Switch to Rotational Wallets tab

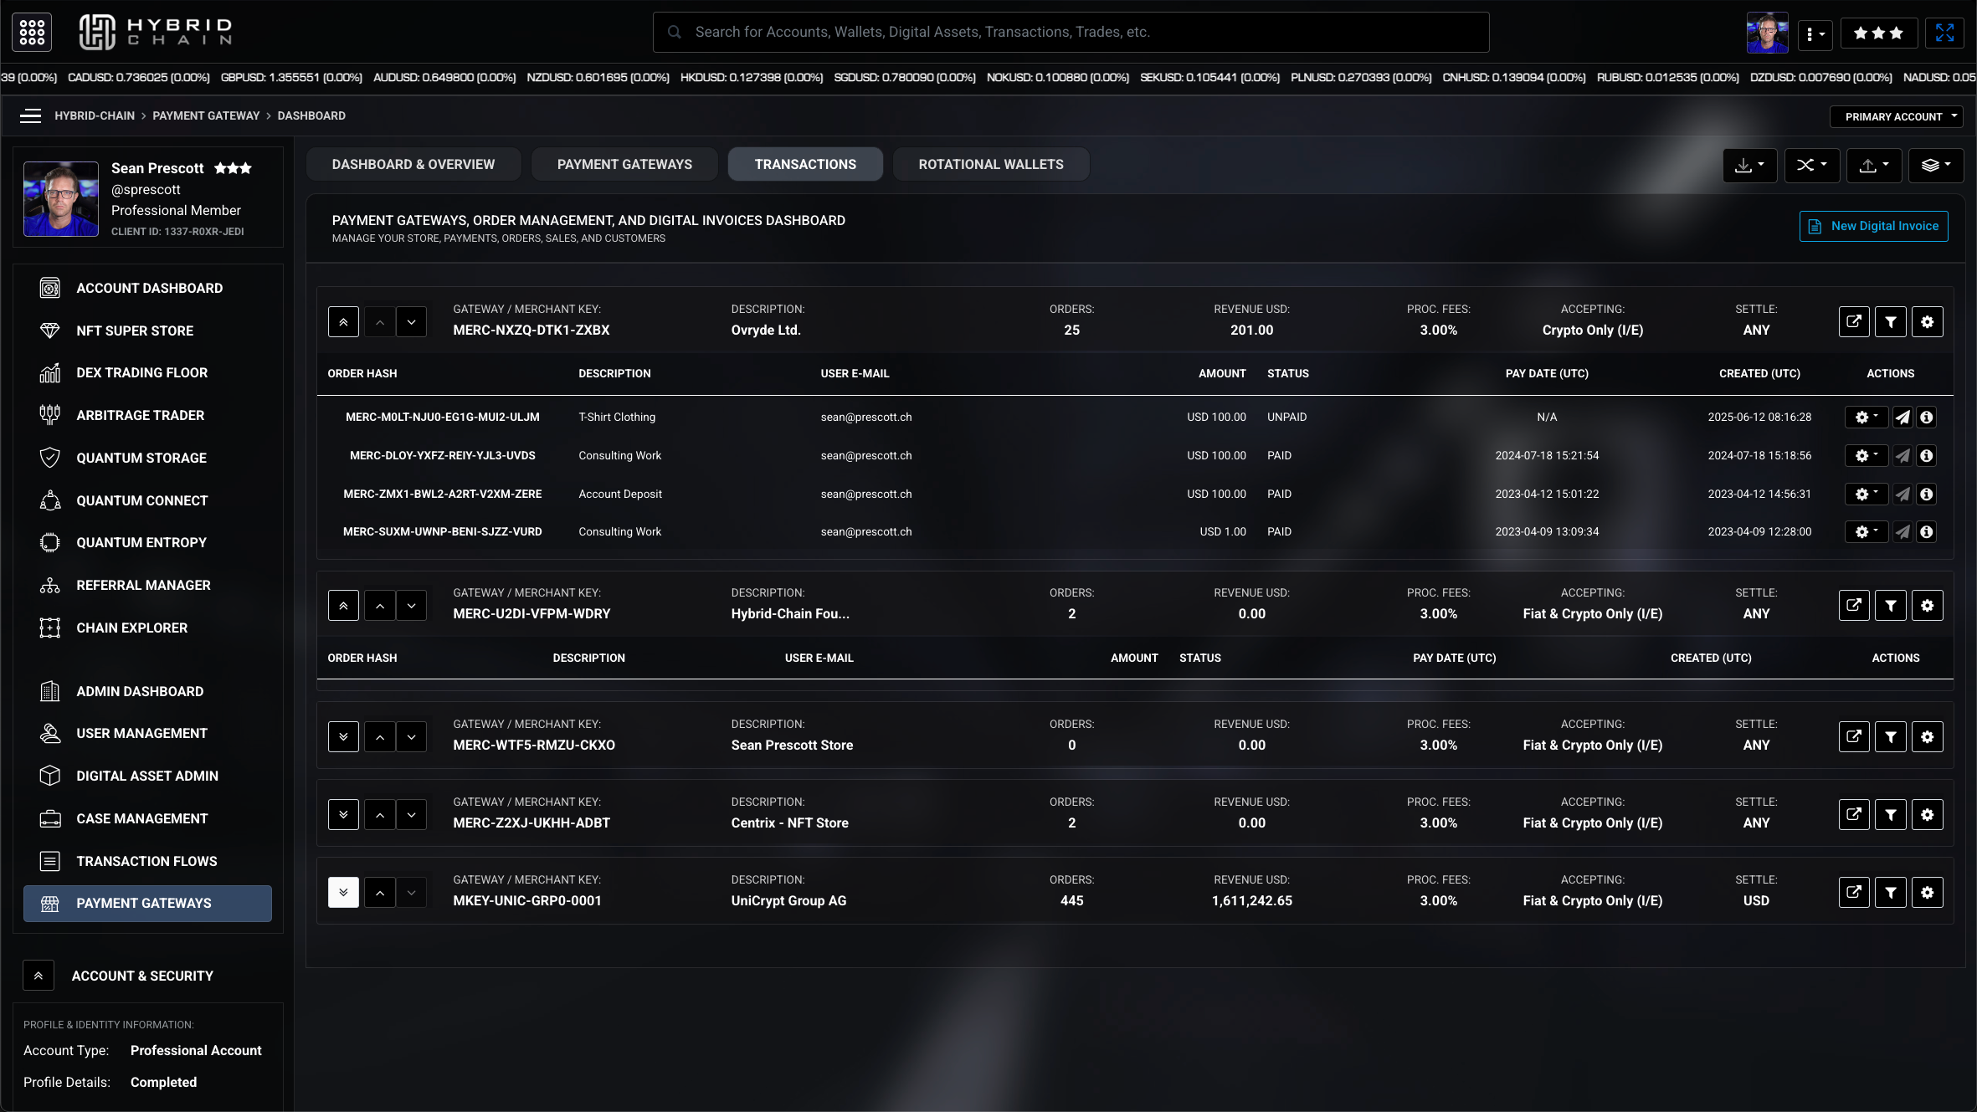click(x=990, y=165)
